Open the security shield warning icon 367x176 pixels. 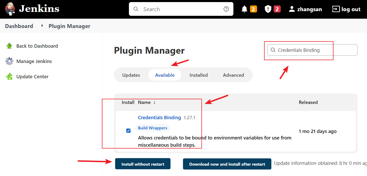[x=268, y=9]
